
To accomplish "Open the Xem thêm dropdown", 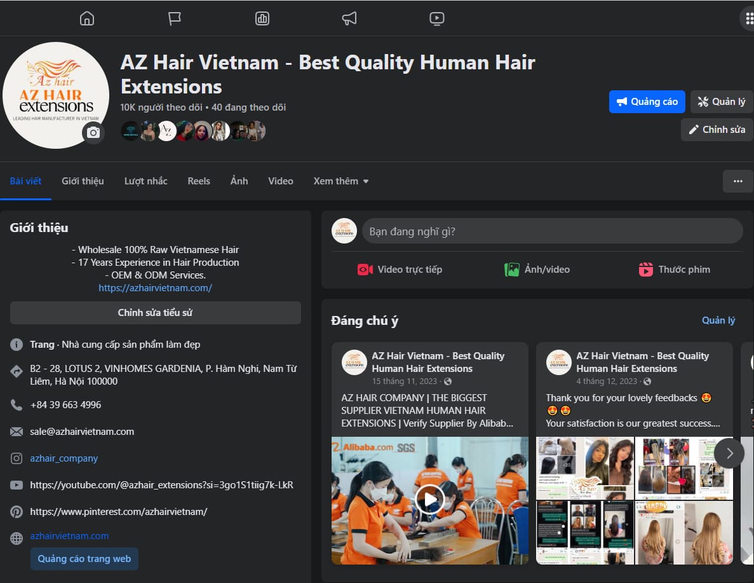I will [340, 181].
